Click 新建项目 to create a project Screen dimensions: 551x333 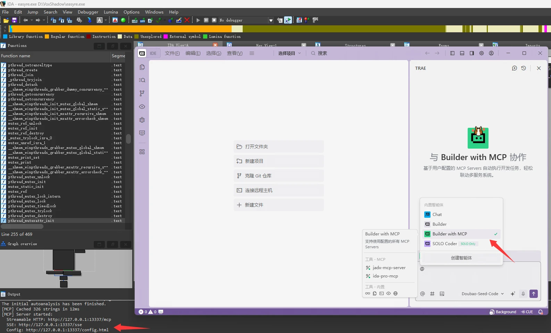pyautogui.click(x=279, y=161)
